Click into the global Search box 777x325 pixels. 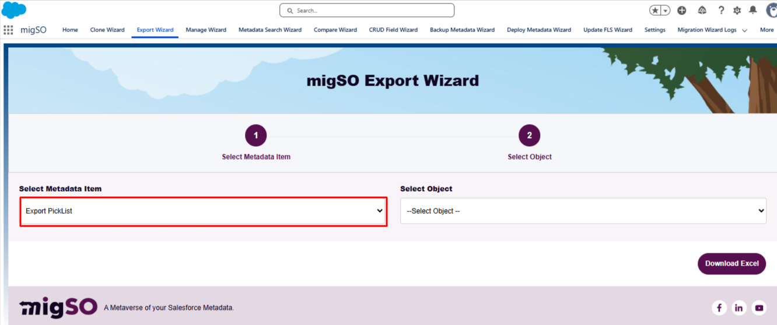click(x=367, y=10)
